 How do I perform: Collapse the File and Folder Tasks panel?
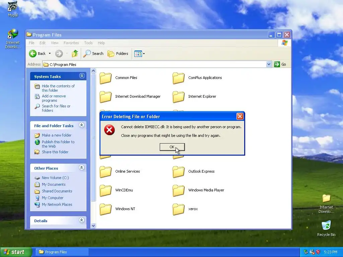[x=82, y=125]
